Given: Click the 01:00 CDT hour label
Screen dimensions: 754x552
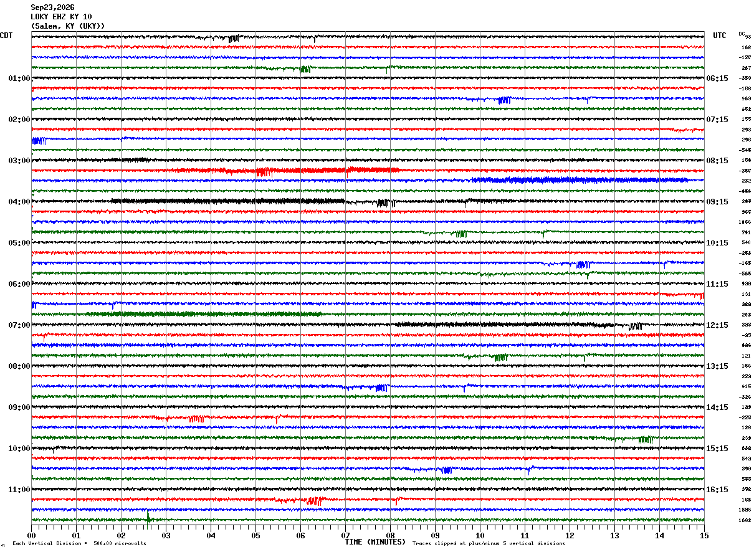Looking at the screenshot, I should coord(19,79).
